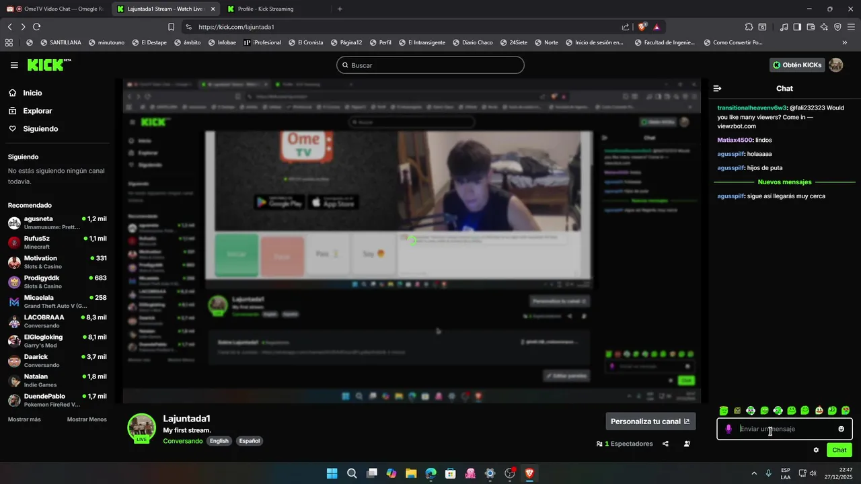Open chat settings gear icon
Image resolution: width=861 pixels, height=484 pixels.
(816, 450)
